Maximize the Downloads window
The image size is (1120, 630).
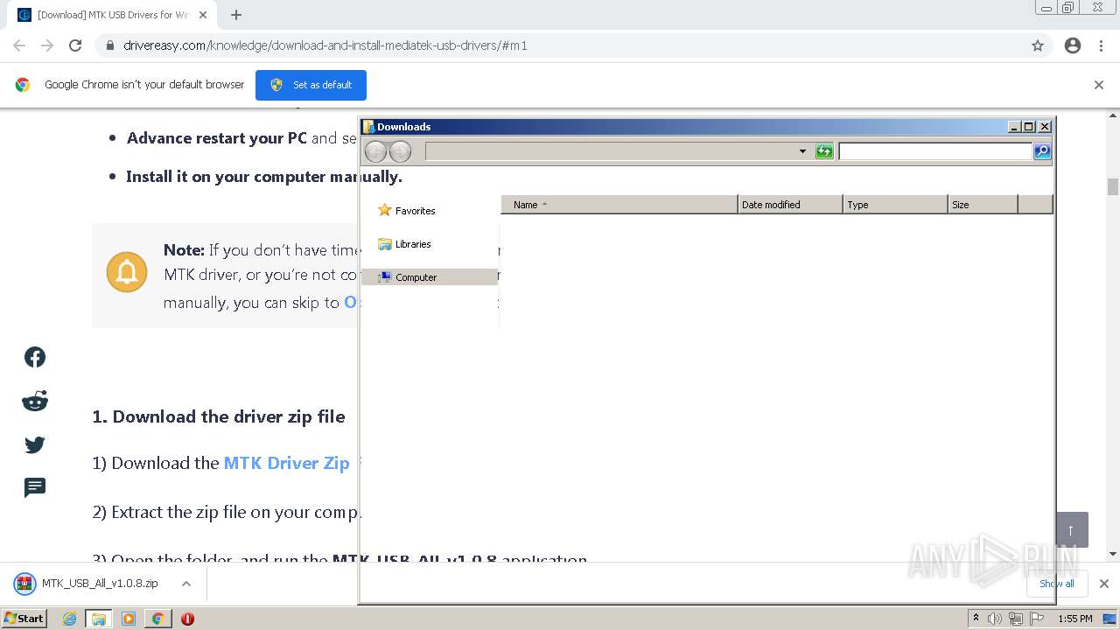[1029, 127]
